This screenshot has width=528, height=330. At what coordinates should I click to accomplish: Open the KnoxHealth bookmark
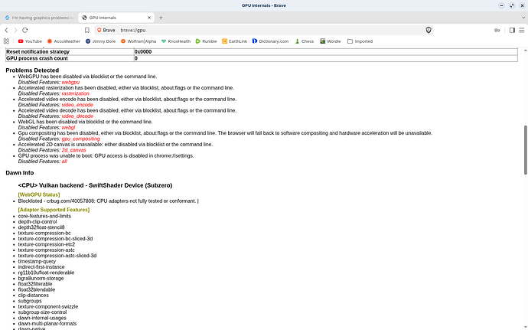pos(176,41)
